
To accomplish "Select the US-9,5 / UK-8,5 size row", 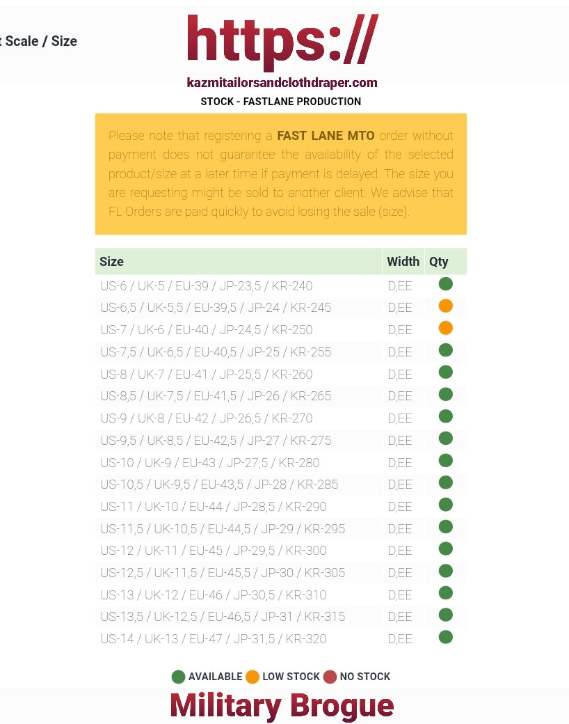I will (216, 441).
